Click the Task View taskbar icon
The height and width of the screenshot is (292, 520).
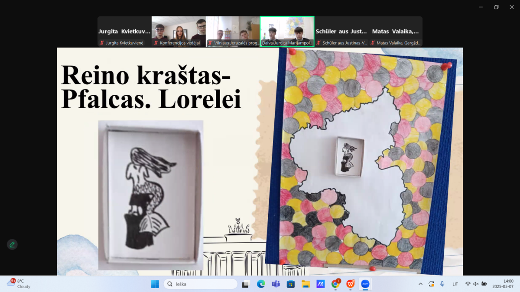click(x=246, y=284)
